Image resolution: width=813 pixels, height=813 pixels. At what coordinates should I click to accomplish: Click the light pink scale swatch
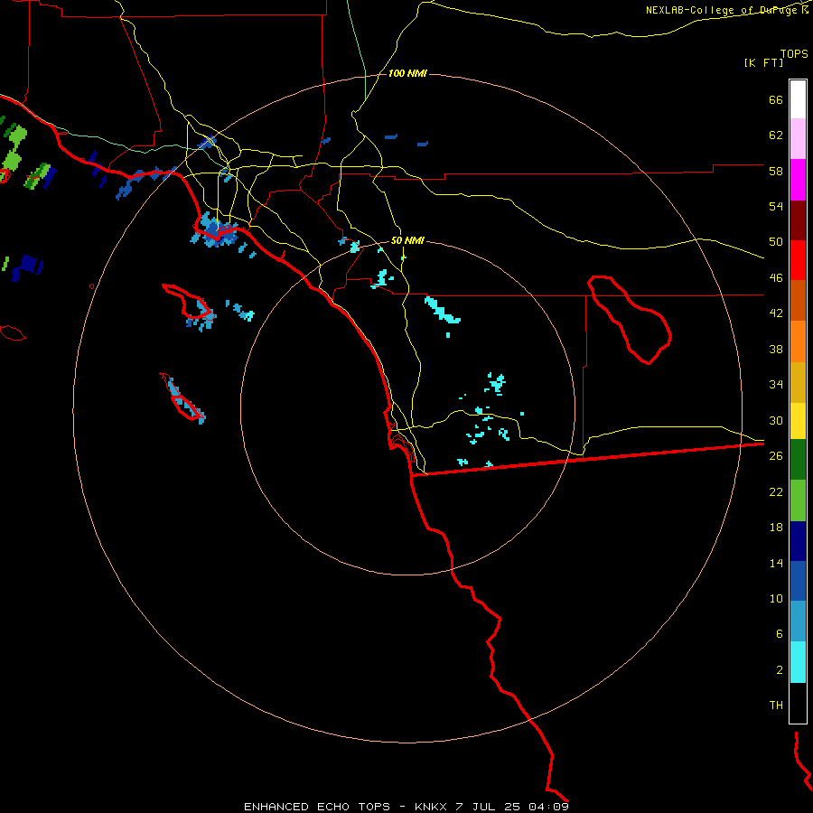pos(798,139)
